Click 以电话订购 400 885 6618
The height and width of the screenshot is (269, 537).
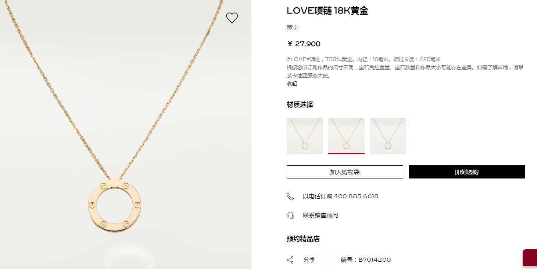pyautogui.click(x=340, y=196)
